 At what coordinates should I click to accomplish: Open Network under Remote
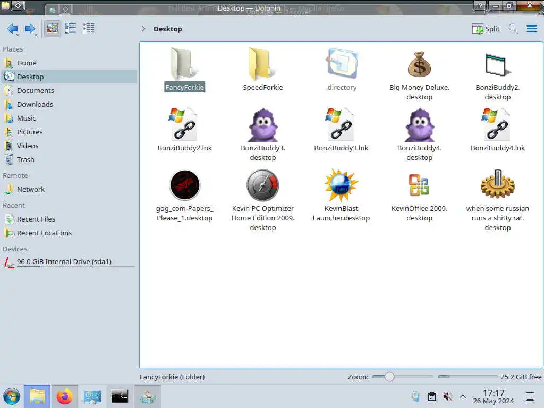tap(69, 190)
